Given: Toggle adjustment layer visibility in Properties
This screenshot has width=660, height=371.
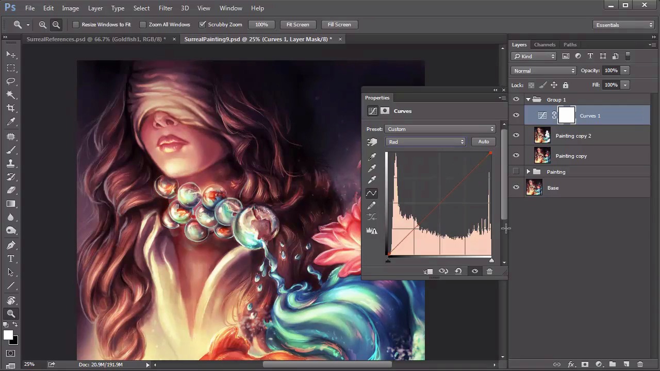Looking at the screenshot, I should coord(475,272).
